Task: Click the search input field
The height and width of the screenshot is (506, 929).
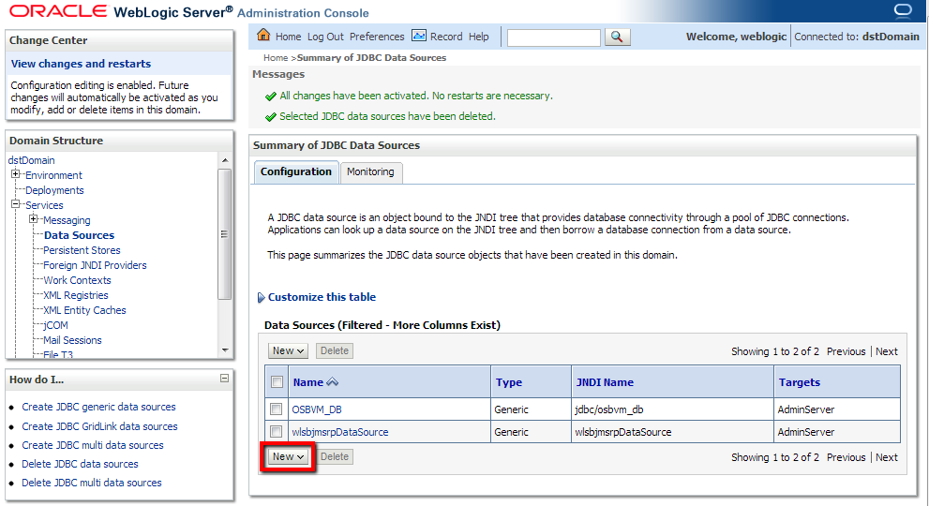Action: [x=554, y=37]
